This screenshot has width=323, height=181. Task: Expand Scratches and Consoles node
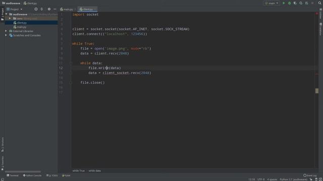pyautogui.click(x=6, y=35)
